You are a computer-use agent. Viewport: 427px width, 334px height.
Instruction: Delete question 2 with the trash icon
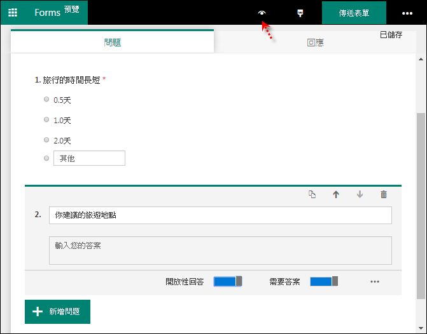click(384, 194)
